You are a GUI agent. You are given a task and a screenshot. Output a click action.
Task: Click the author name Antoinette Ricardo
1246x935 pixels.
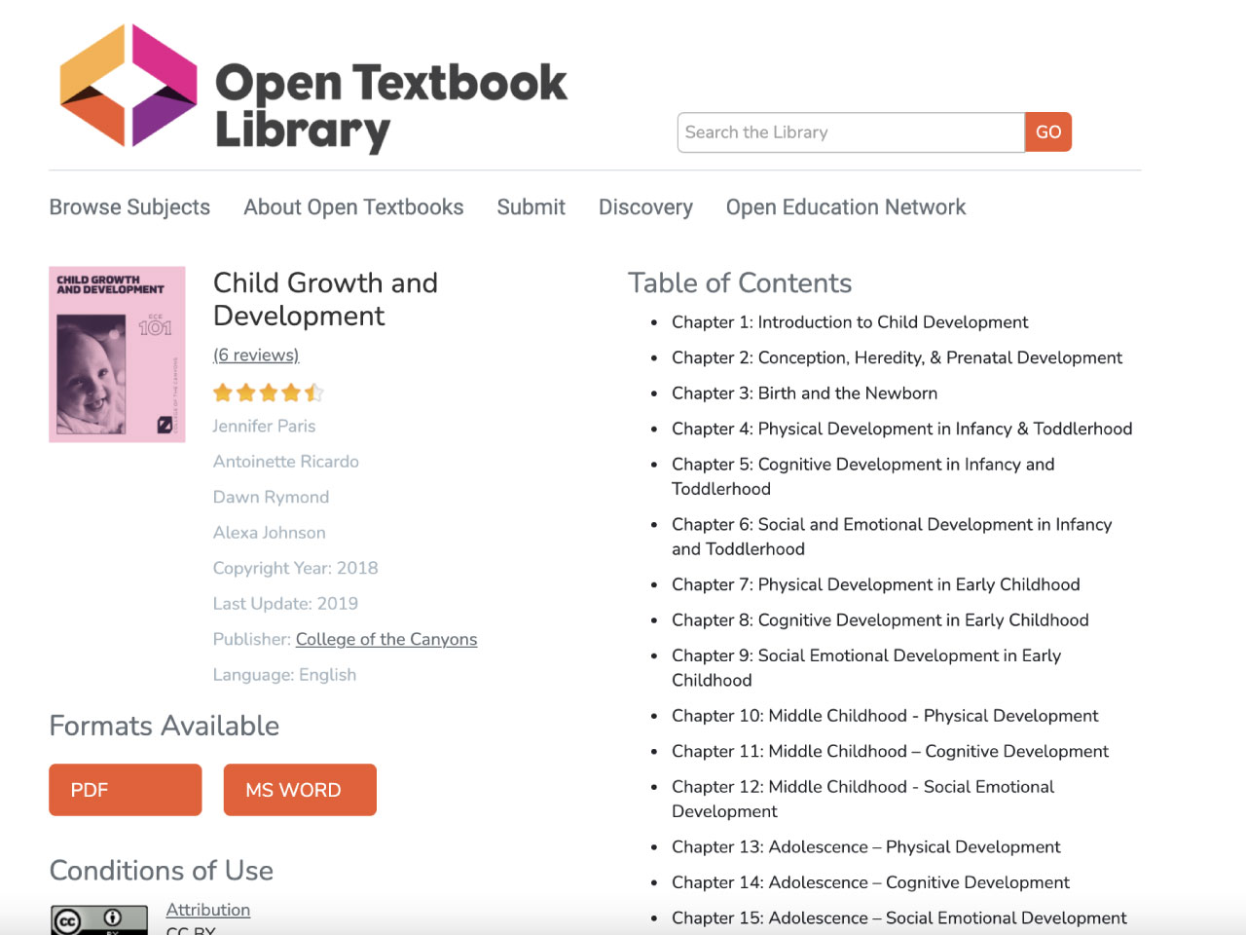(286, 462)
